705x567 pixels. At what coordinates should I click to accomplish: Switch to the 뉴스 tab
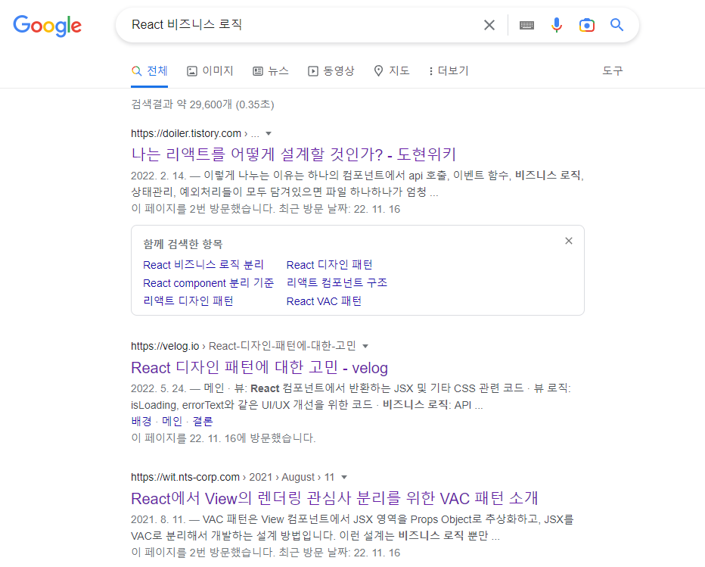tap(271, 71)
